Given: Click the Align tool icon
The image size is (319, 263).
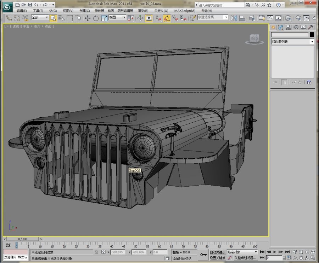Looking at the screenshot, I should pyautogui.click(x=242, y=18).
